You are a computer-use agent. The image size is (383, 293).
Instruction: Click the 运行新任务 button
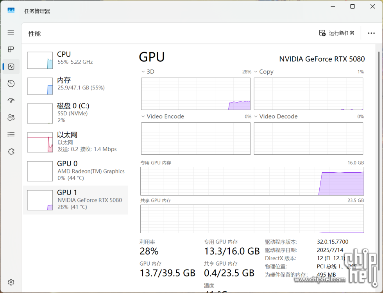point(336,33)
